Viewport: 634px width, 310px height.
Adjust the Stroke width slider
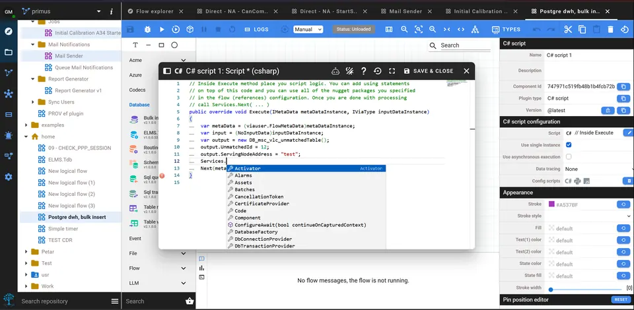coord(586,289)
